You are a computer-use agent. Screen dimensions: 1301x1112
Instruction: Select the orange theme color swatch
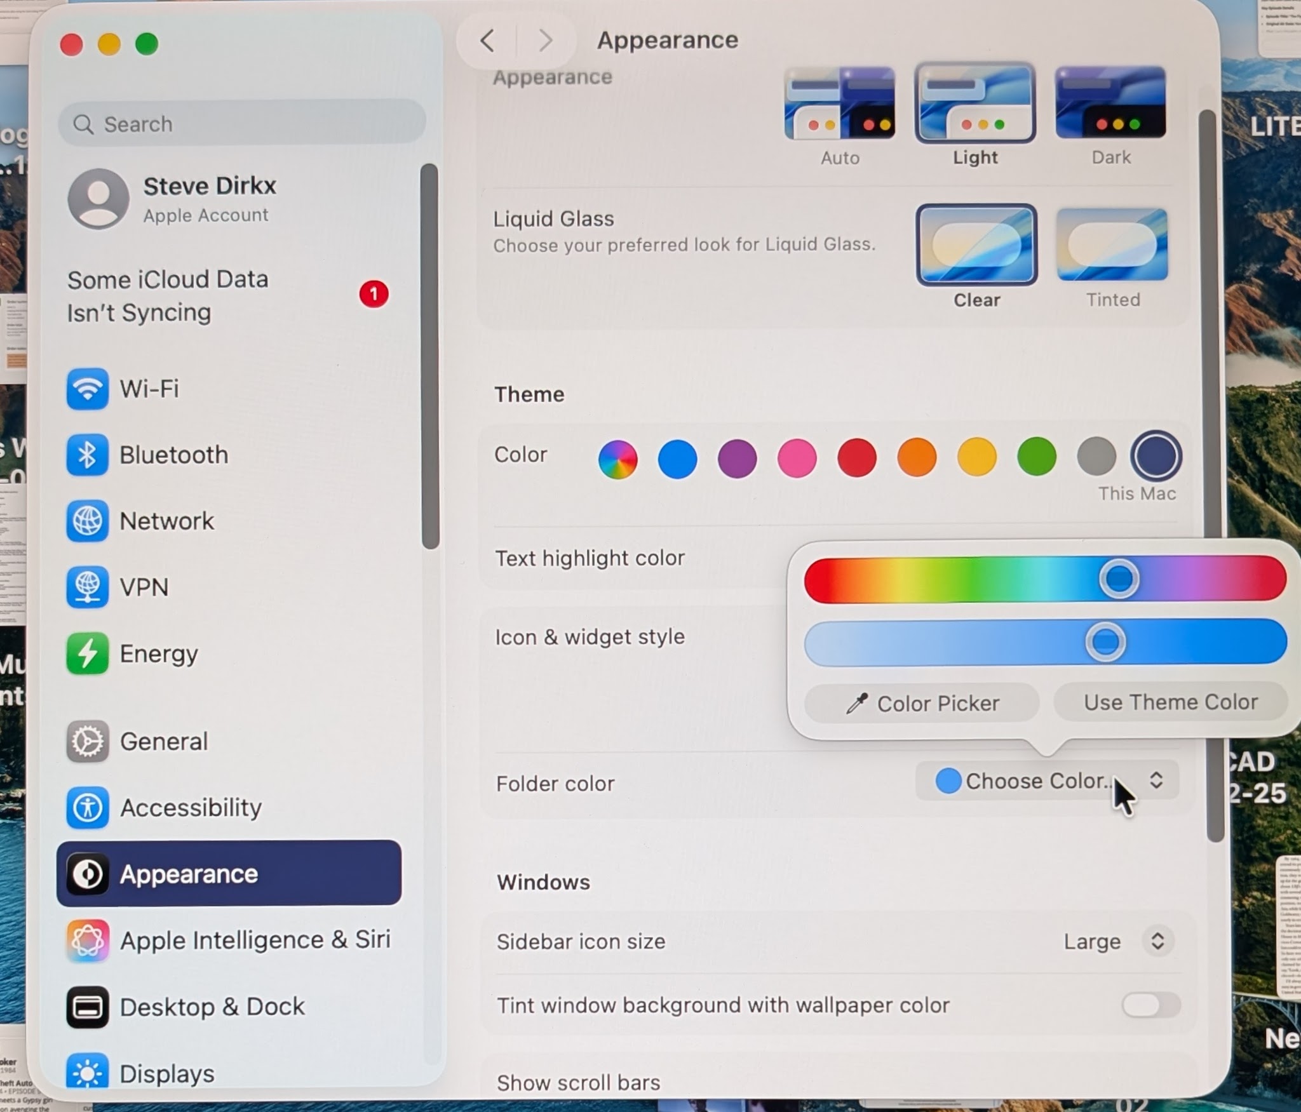tap(917, 457)
